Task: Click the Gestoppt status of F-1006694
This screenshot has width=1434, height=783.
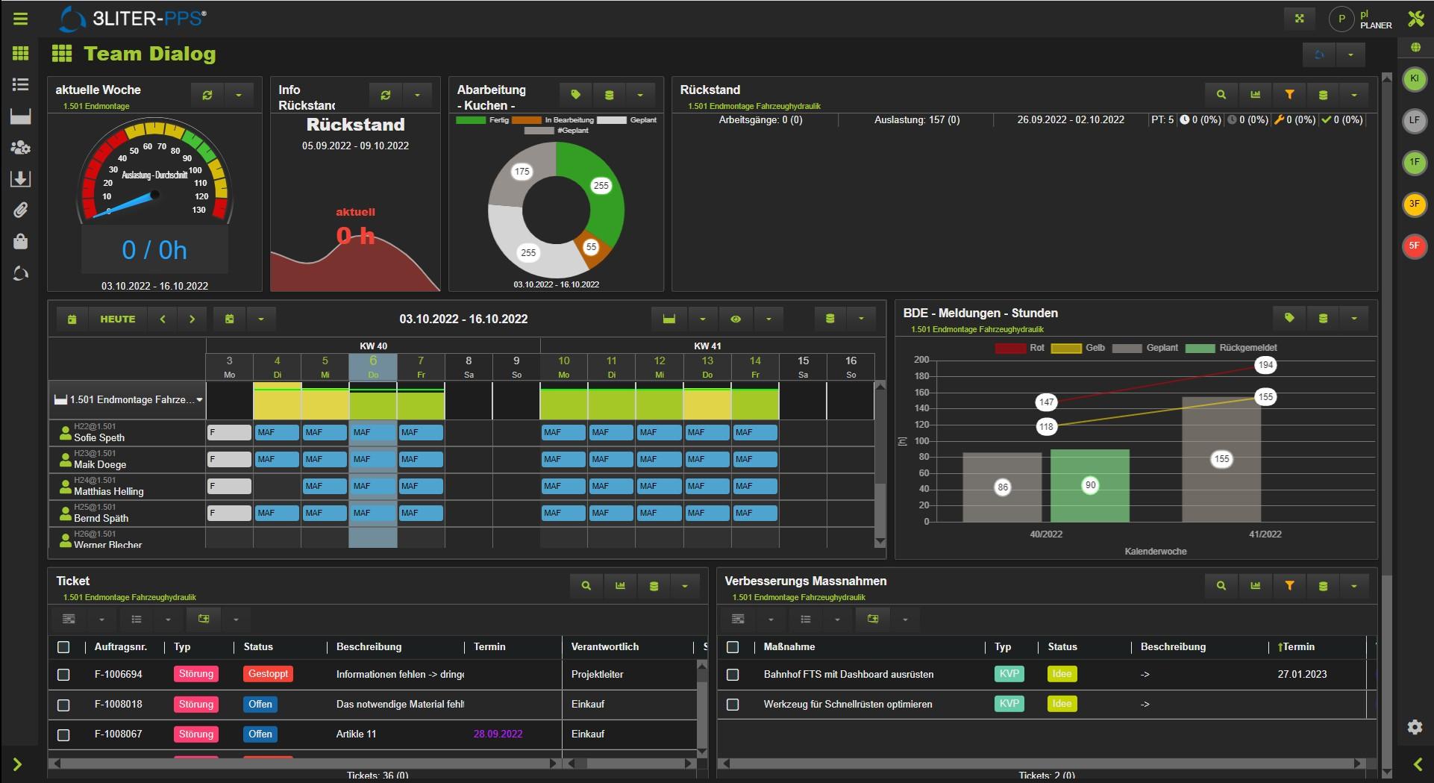Action: pyautogui.click(x=268, y=674)
